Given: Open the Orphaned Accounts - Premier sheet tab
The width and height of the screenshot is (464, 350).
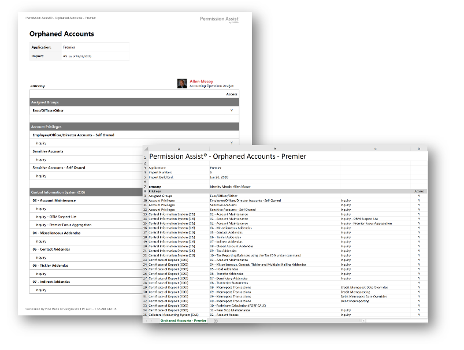Looking at the screenshot, I should point(183,321).
